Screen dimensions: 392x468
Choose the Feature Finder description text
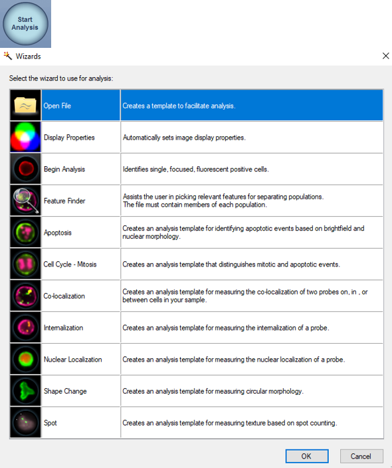point(223,201)
